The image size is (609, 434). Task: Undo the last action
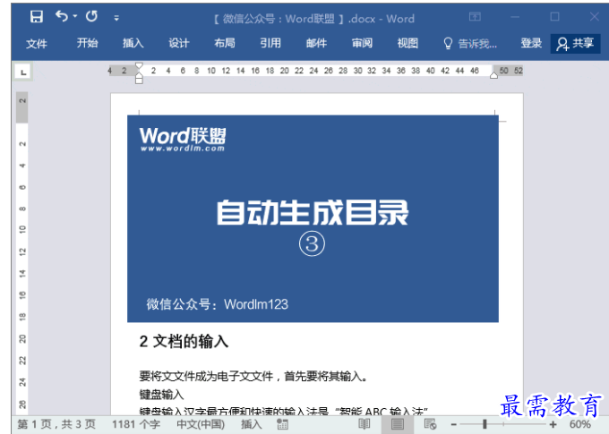pos(62,16)
